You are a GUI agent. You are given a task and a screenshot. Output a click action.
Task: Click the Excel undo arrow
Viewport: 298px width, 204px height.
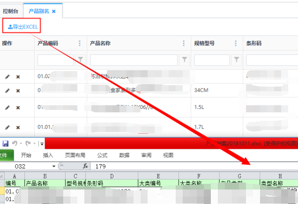(x=15, y=143)
